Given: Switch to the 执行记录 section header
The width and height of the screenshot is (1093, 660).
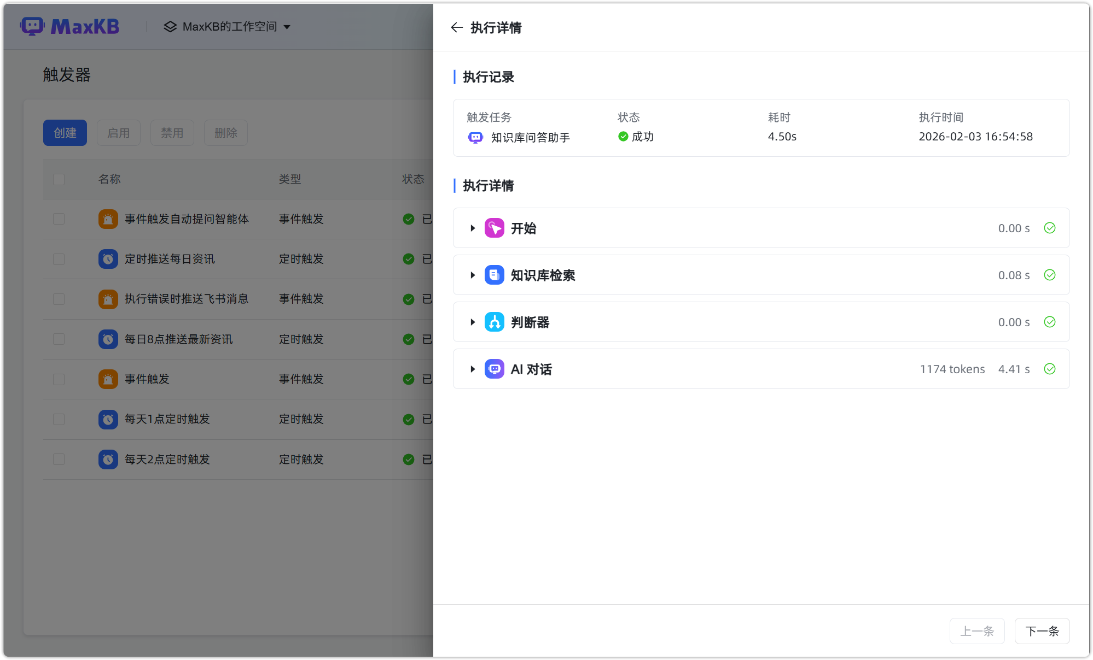Looking at the screenshot, I should (489, 77).
